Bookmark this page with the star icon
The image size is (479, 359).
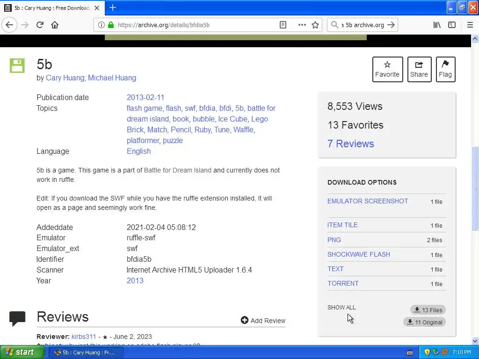coord(315,25)
